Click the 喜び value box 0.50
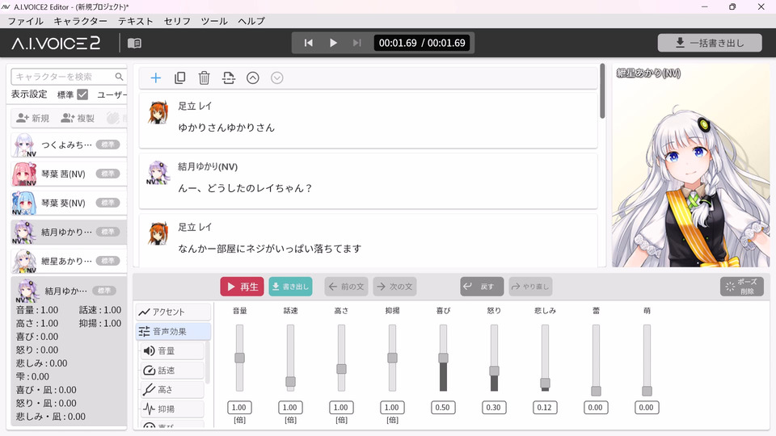Image resolution: width=776 pixels, height=436 pixels. 443,407
